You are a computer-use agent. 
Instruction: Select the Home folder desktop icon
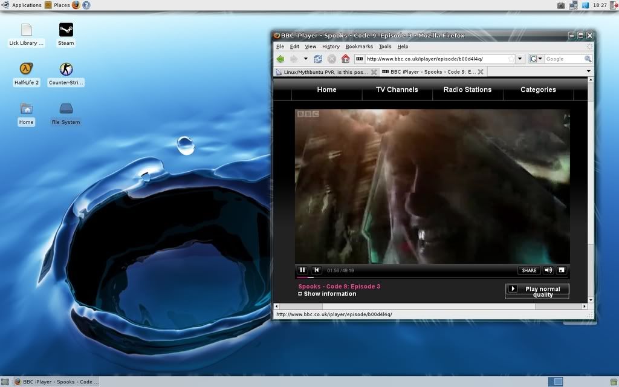click(27, 114)
